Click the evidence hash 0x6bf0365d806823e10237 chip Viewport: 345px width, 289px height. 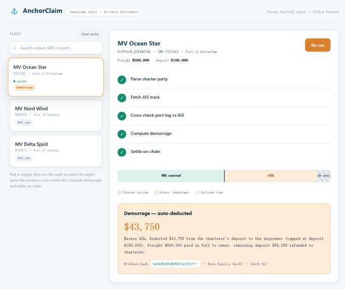(175, 264)
